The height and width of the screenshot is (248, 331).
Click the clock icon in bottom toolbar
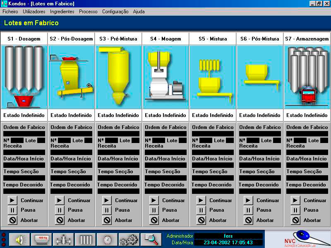tap(108, 239)
